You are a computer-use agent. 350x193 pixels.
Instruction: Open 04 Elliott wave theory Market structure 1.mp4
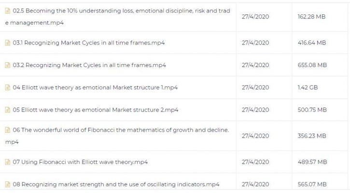[x=95, y=87]
